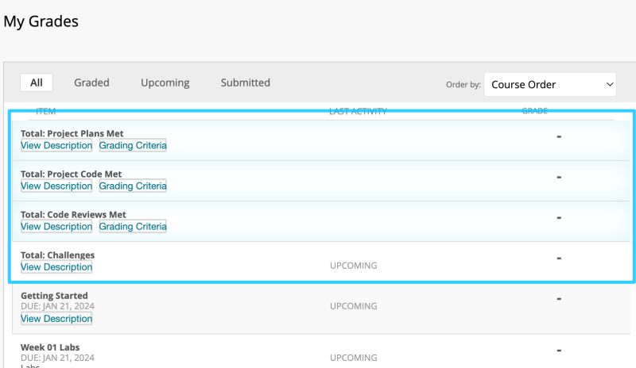View Description for Getting Started
Viewport: 636px width, 368px height.
coord(56,319)
